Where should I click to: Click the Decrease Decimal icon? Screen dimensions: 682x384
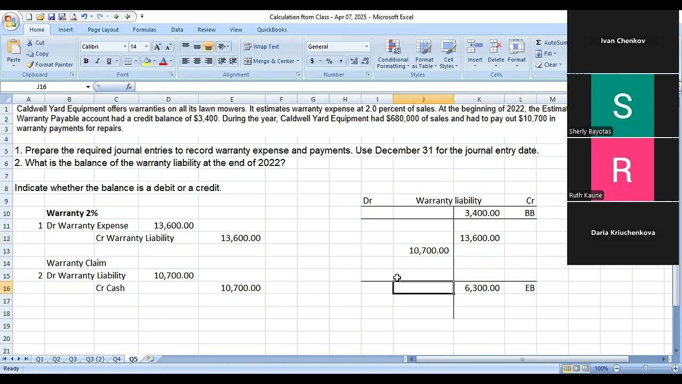coord(365,61)
